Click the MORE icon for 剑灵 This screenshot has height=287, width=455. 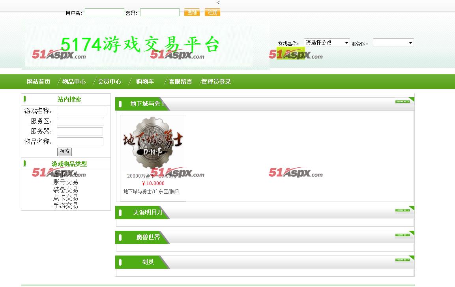[403, 260]
